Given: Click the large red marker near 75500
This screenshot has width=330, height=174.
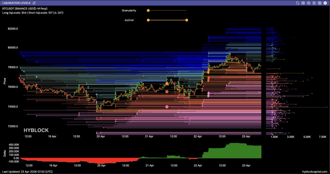Looking at the screenshot, I should tap(167, 92).
